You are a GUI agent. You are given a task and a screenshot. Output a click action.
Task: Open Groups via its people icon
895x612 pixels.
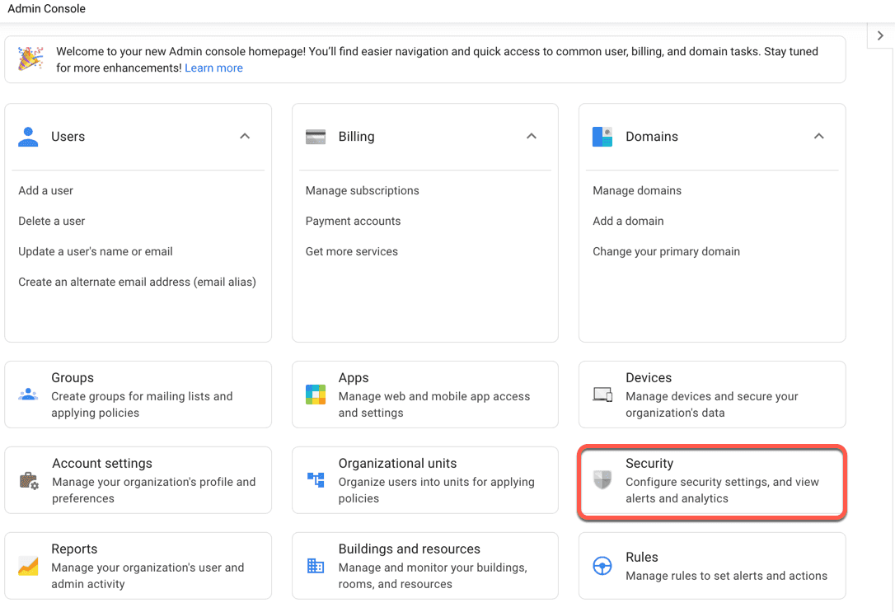[28, 395]
